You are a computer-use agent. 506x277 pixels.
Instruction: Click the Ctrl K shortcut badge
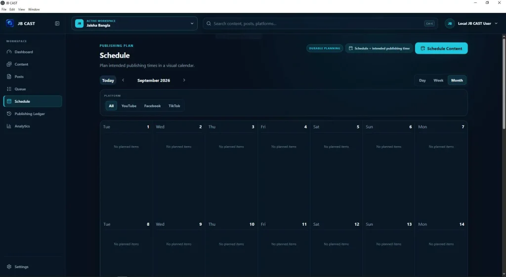(x=429, y=24)
